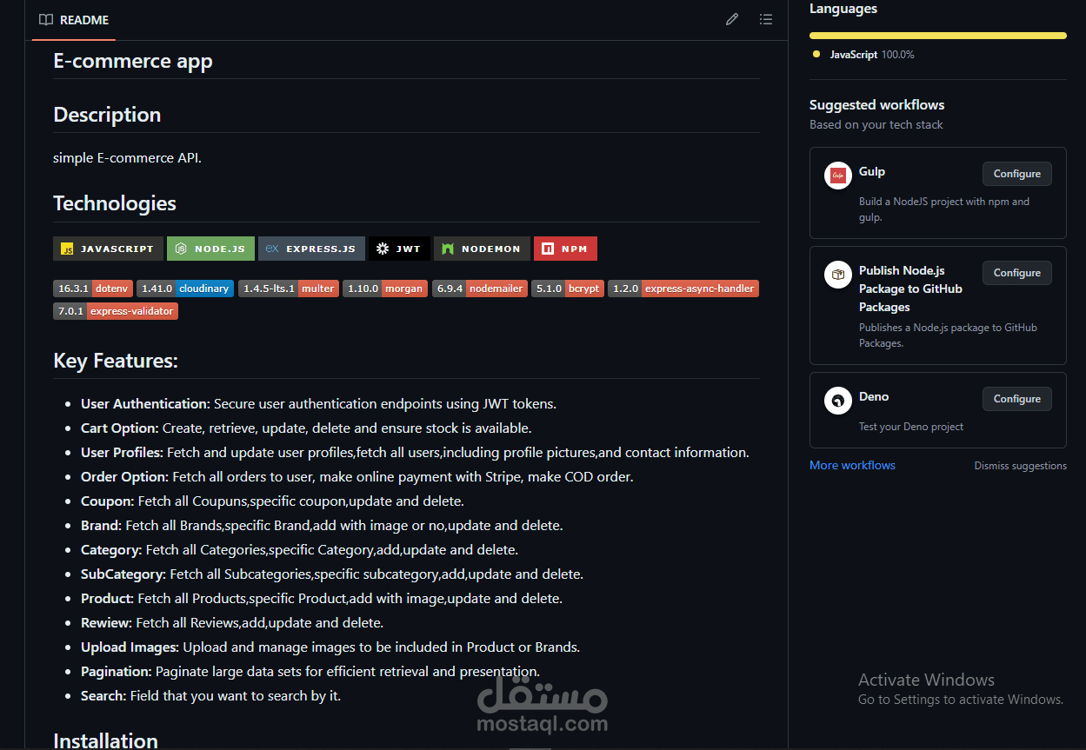Click the Gulp workflow title

coord(872,171)
